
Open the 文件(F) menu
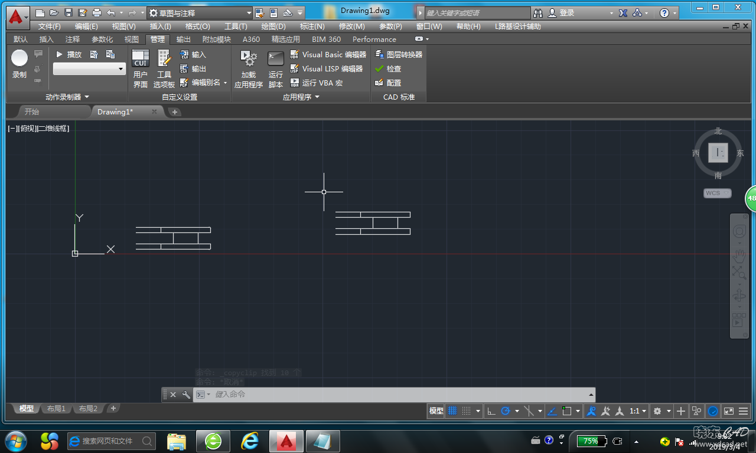(x=50, y=27)
